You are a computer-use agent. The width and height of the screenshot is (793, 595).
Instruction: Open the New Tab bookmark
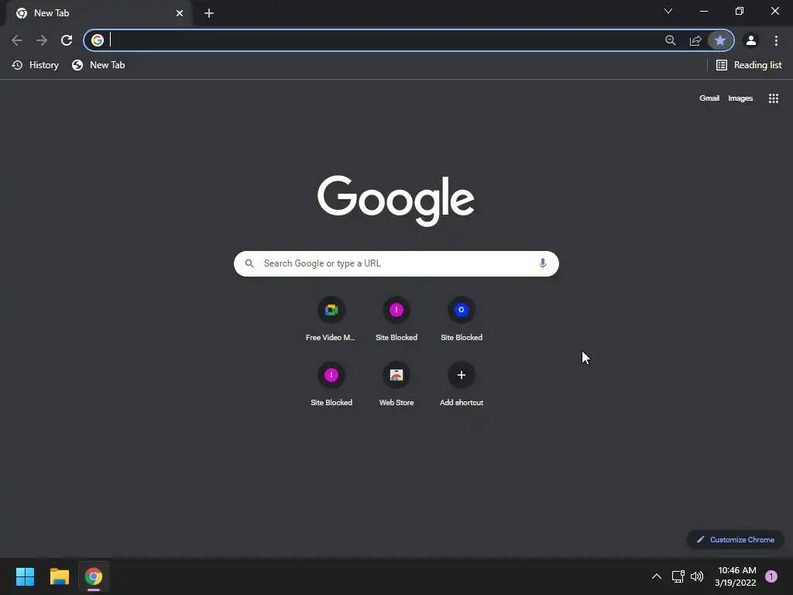pyautogui.click(x=98, y=65)
